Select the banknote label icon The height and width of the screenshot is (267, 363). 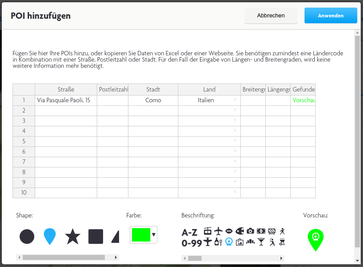pyautogui.click(x=261, y=231)
